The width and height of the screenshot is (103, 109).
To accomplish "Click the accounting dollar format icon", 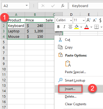I will click(x=100, y=20).
